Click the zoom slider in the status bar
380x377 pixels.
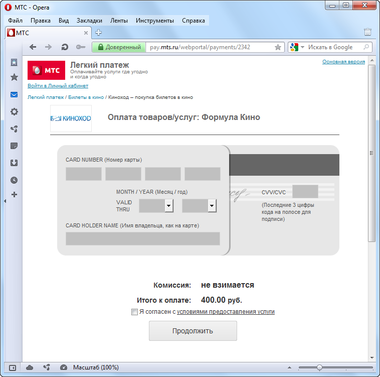click(x=319, y=367)
